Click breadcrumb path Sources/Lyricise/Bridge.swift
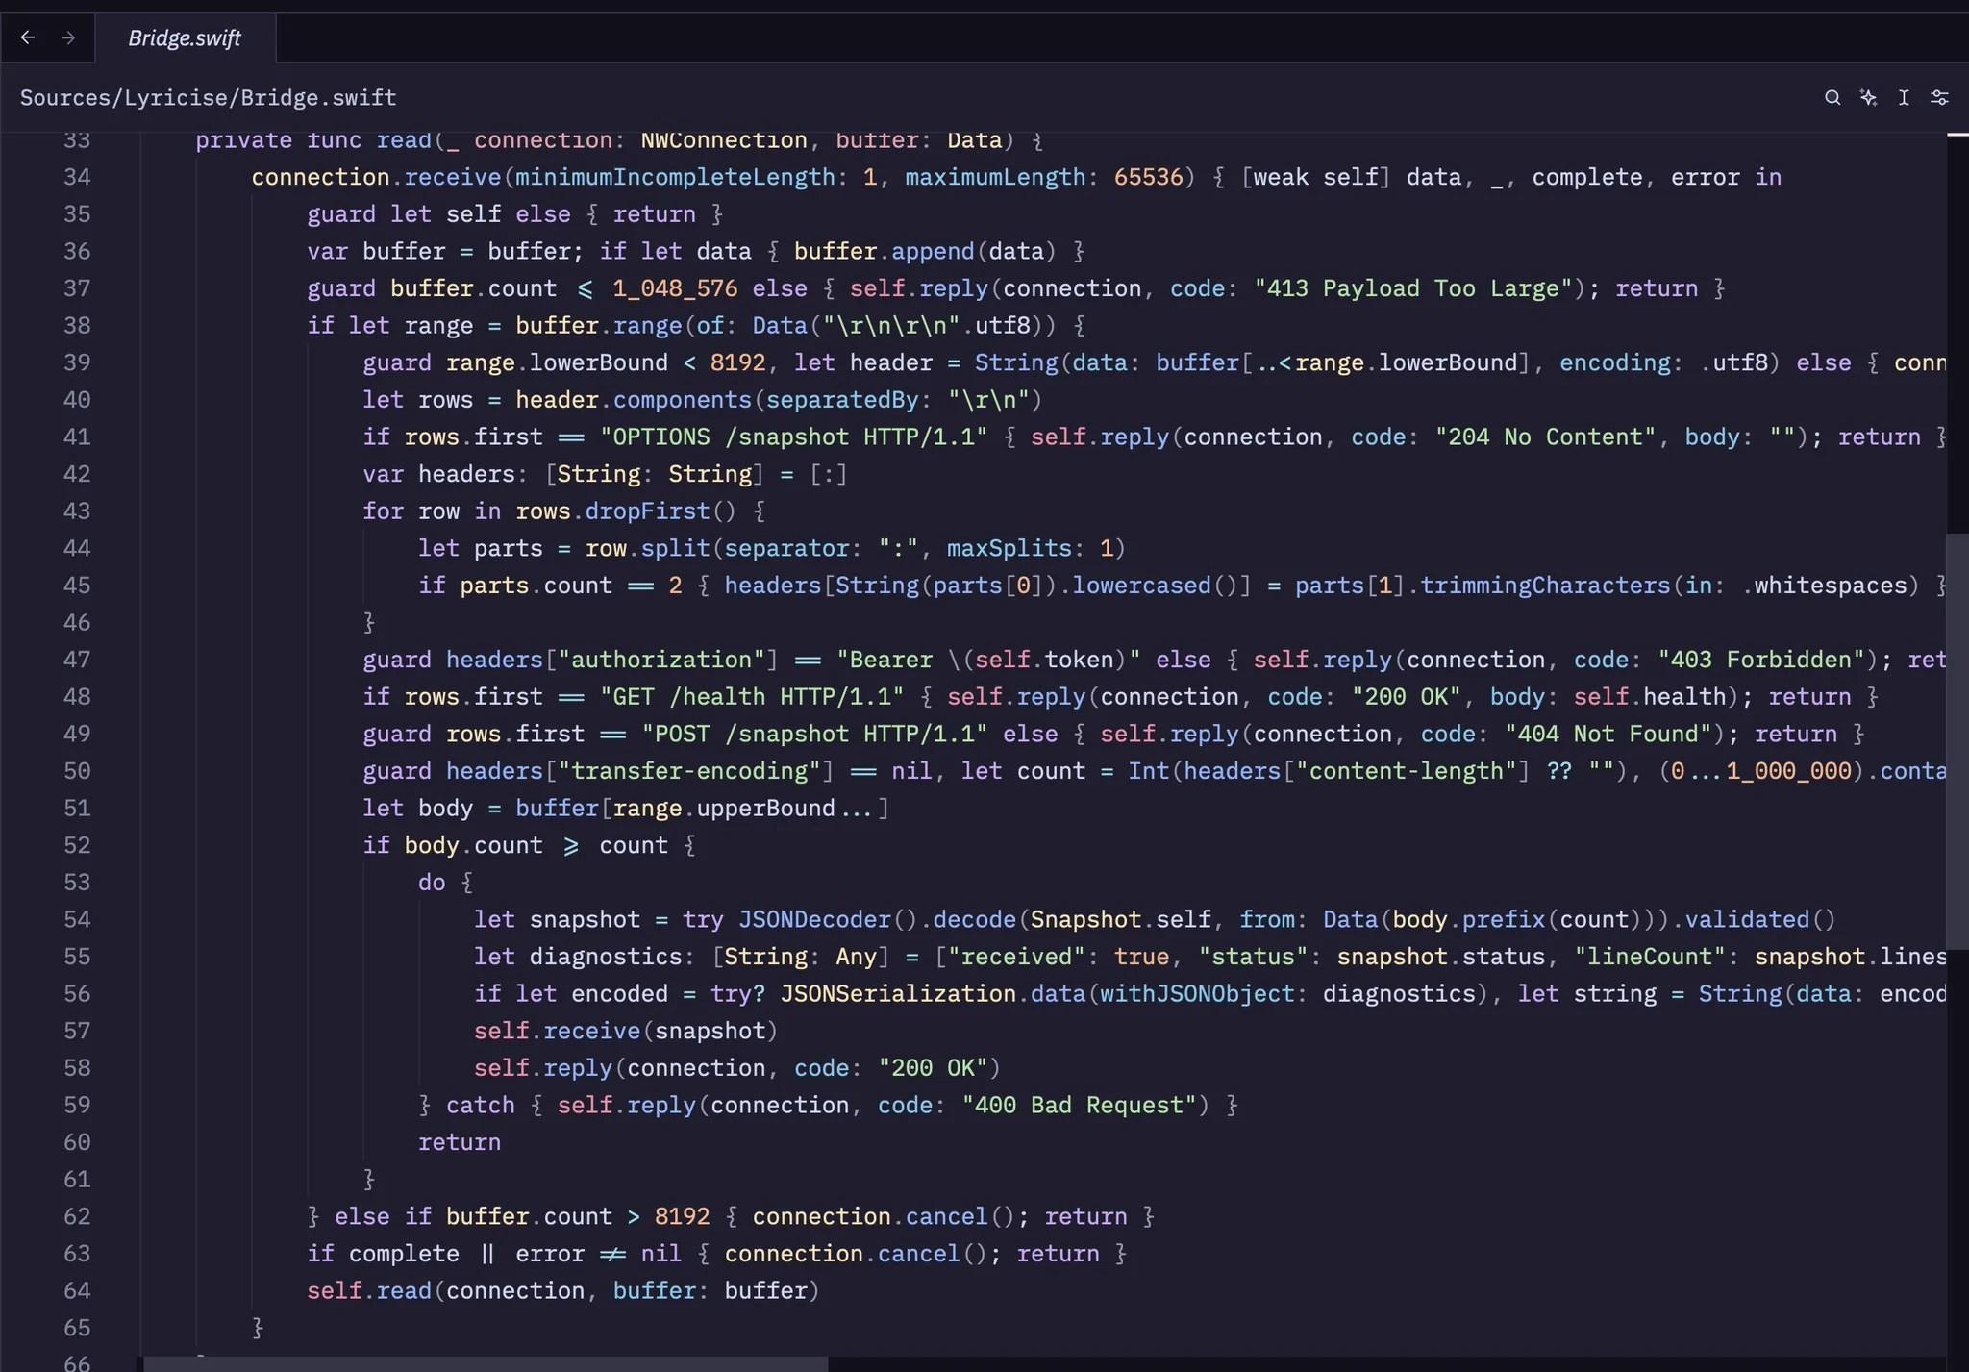 pos(209,98)
